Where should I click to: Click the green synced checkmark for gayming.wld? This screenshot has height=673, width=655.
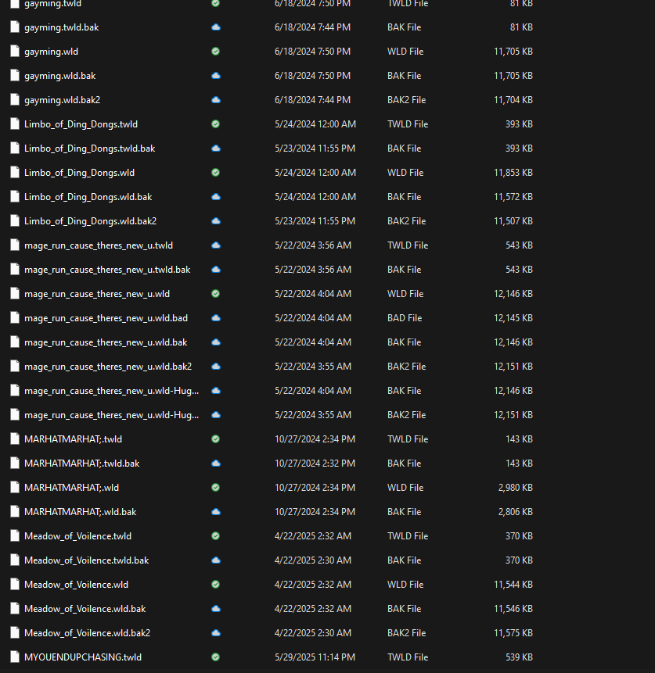pos(216,52)
